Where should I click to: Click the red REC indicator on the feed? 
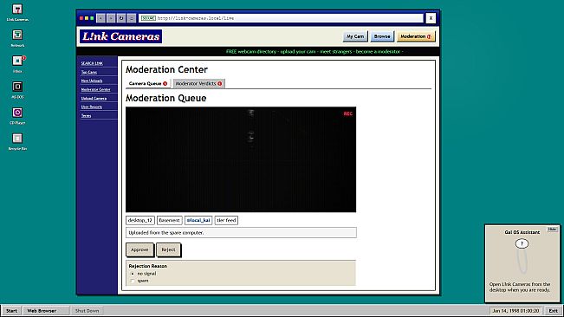(347, 113)
